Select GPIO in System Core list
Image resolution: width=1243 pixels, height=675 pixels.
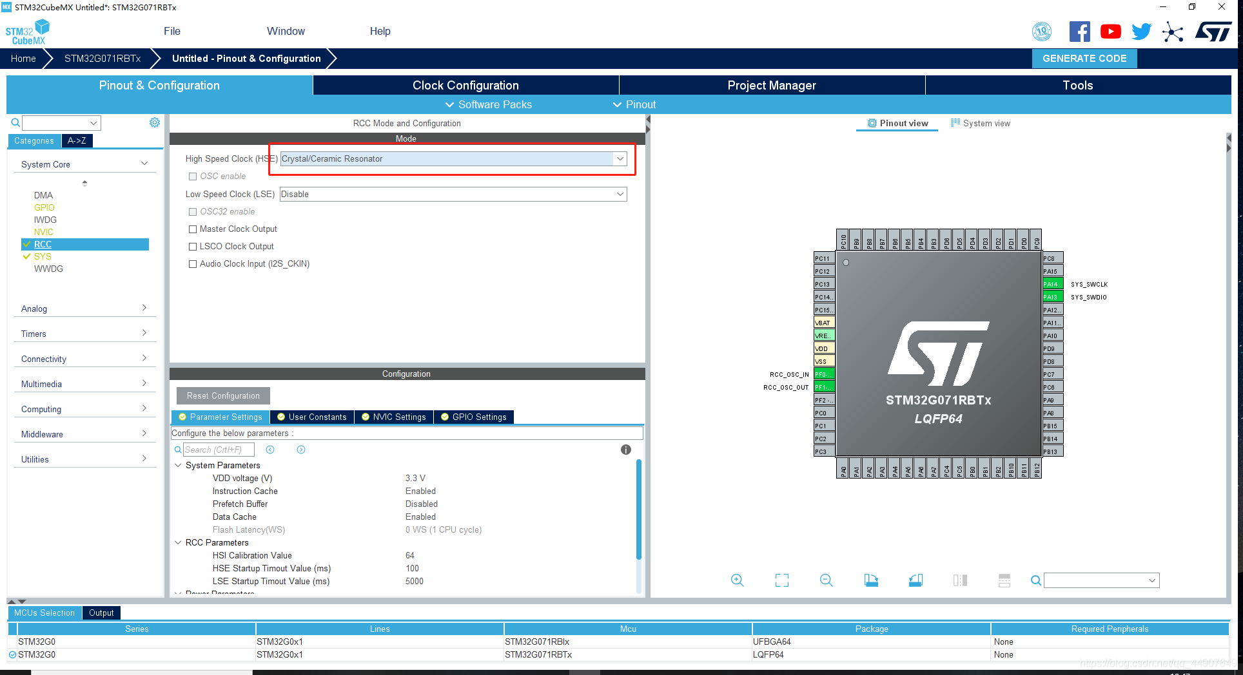(x=44, y=207)
